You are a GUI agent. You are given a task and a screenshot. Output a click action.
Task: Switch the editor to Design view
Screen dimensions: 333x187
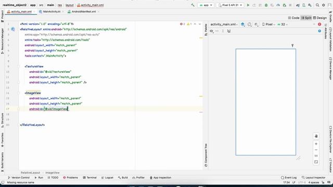coord(320,18)
